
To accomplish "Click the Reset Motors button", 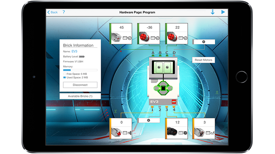I will (x=203, y=60).
